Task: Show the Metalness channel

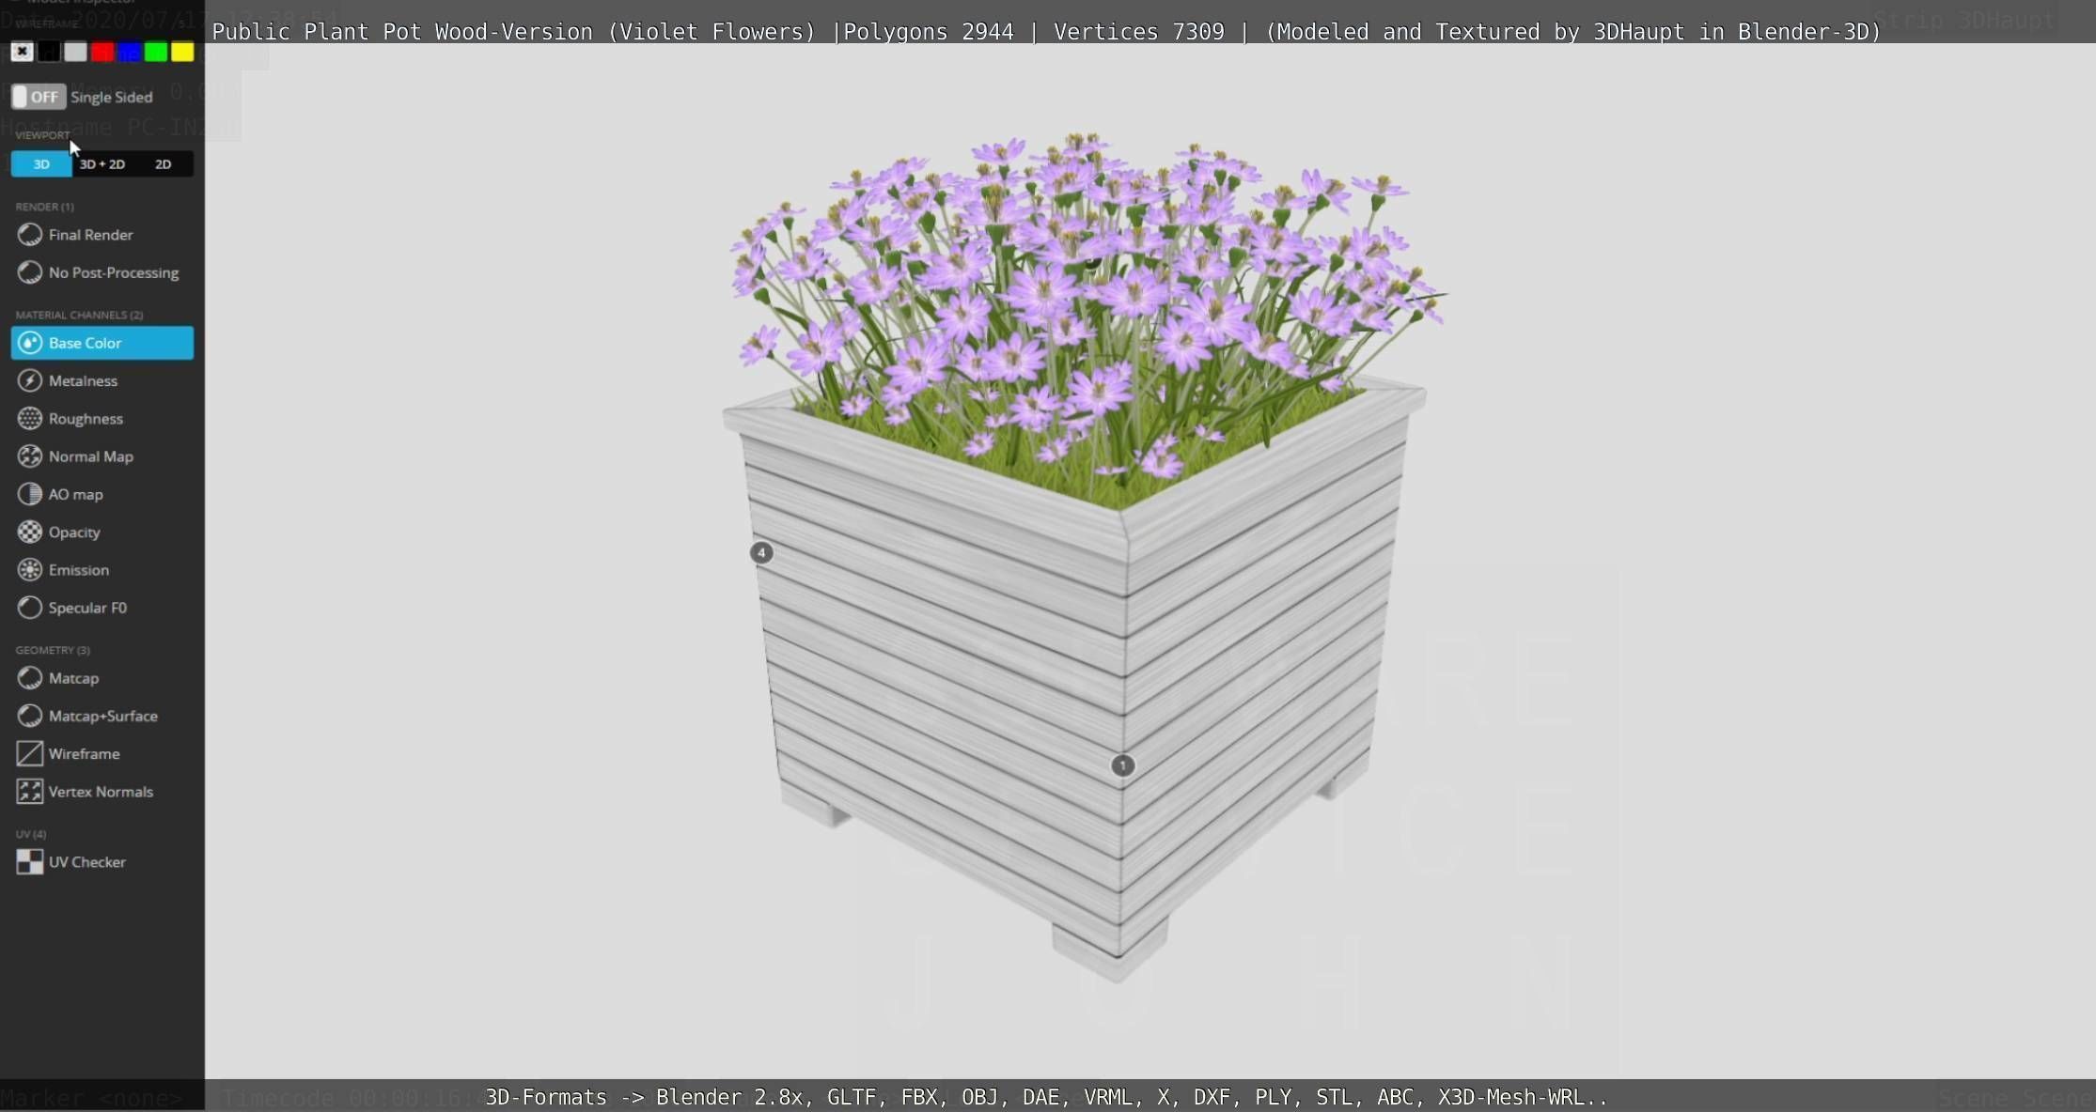Action: [102, 380]
